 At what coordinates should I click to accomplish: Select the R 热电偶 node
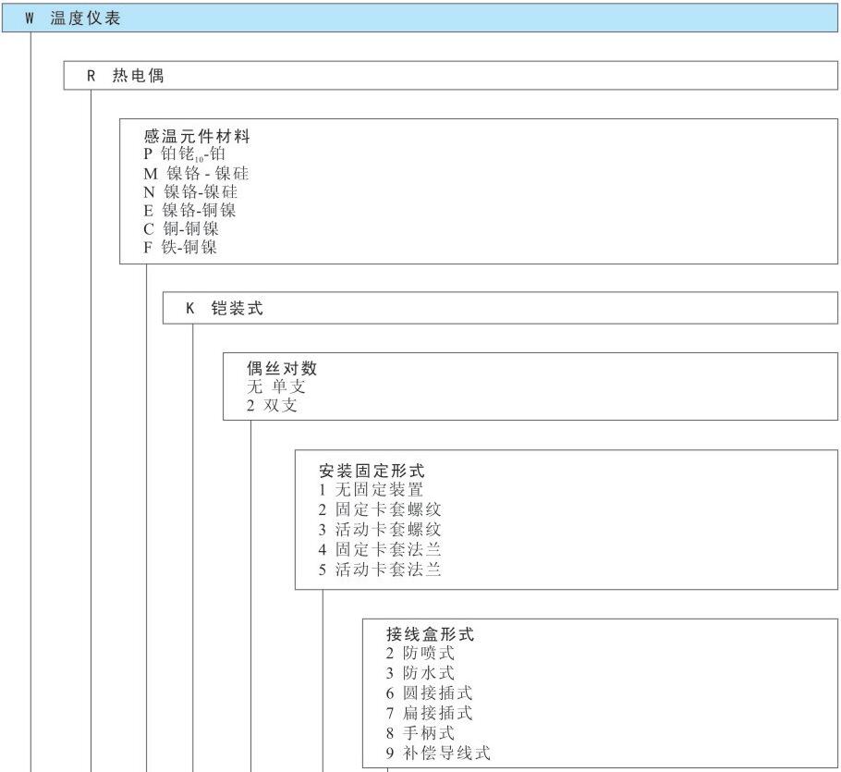[x=126, y=76]
